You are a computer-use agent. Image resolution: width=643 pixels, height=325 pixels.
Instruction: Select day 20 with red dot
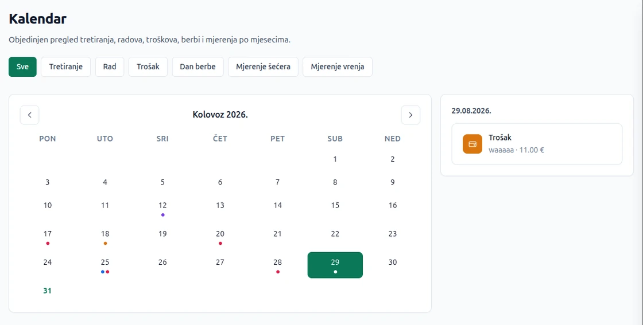[220, 237]
